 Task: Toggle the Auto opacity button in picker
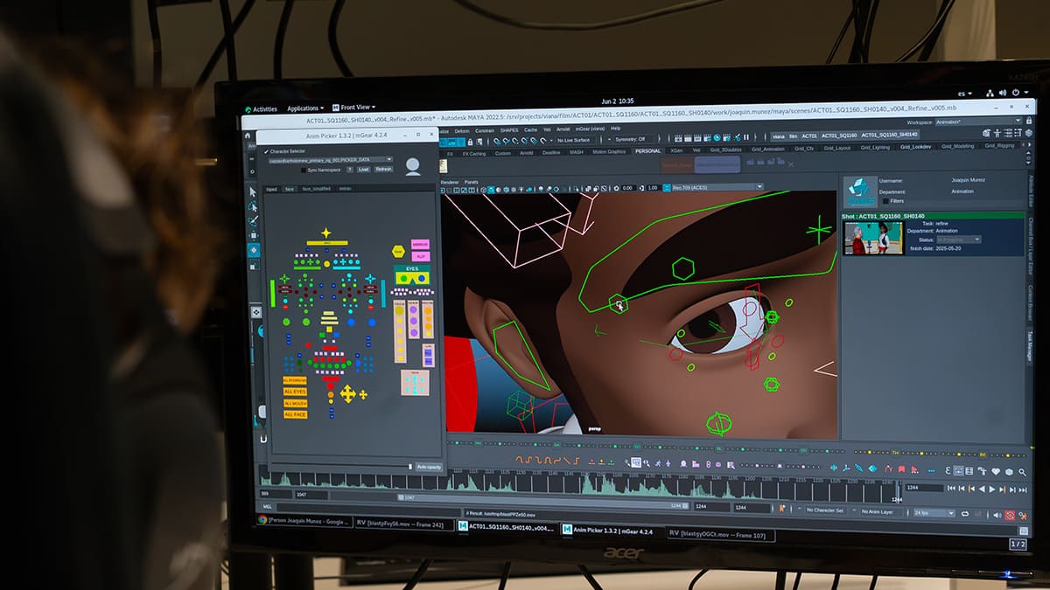[x=427, y=468]
